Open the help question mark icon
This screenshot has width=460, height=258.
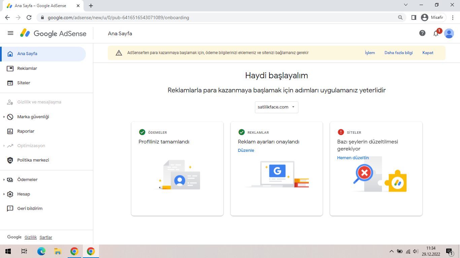(422, 33)
